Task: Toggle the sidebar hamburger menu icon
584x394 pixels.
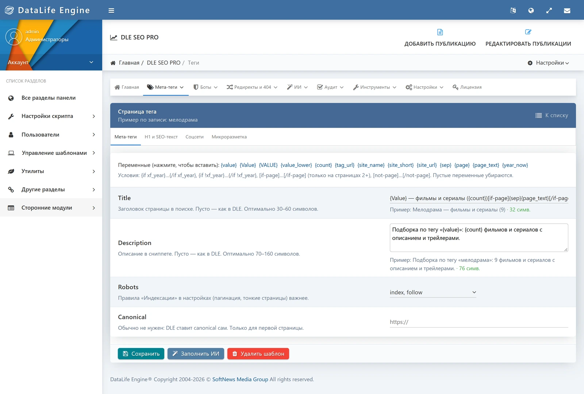Action: click(111, 11)
